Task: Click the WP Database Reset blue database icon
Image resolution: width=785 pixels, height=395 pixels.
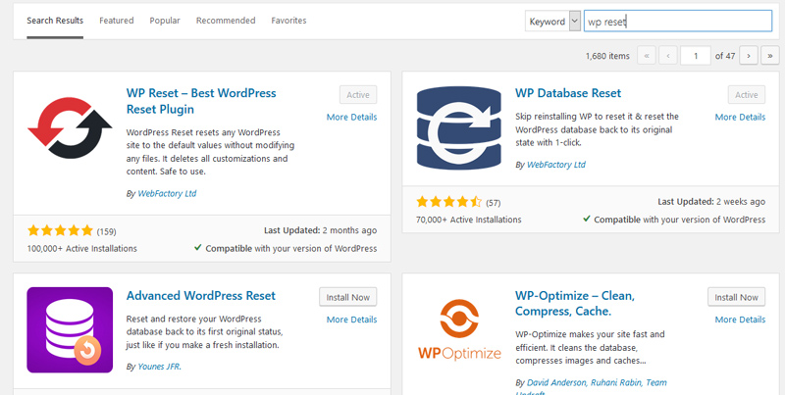Action: point(458,128)
